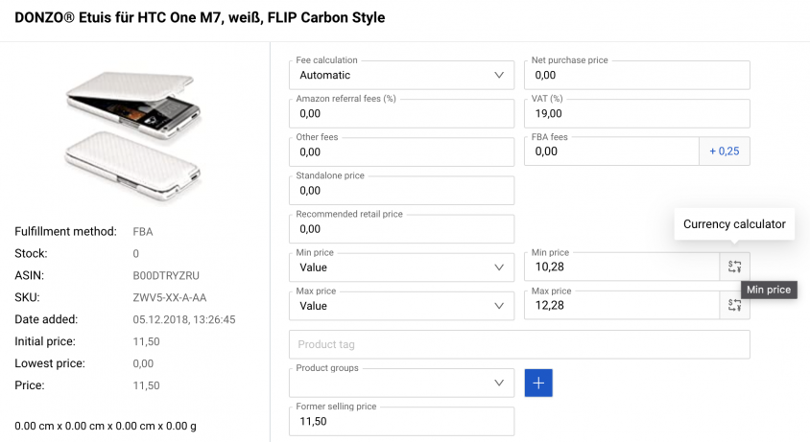The image size is (810, 442).
Task: Focus the Standalone price field
Action: click(401, 191)
